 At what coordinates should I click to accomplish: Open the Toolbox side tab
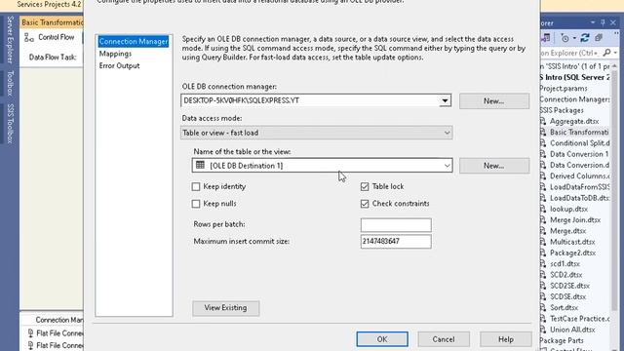(11, 83)
